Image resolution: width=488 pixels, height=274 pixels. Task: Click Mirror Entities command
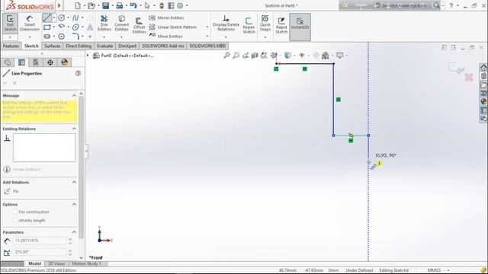click(x=166, y=18)
